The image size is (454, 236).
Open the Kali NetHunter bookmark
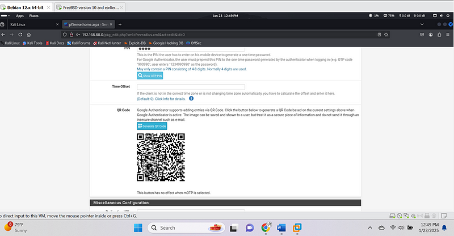pyautogui.click(x=107, y=43)
